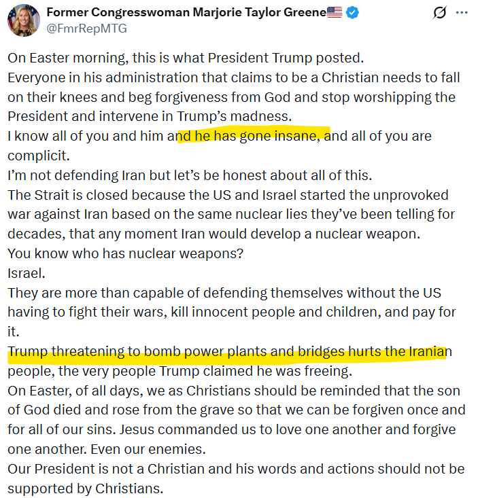Click the line beginning "The Strait is closed"

(x=229, y=194)
